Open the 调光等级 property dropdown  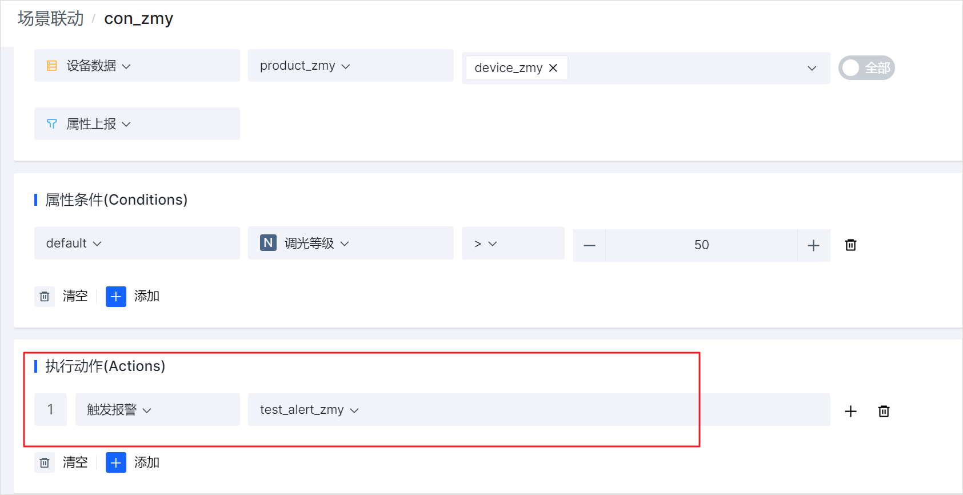point(350,243)
